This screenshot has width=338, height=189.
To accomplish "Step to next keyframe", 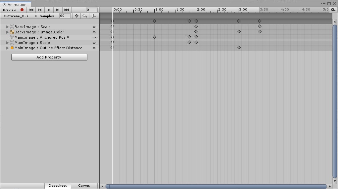I will click(58, 10).
